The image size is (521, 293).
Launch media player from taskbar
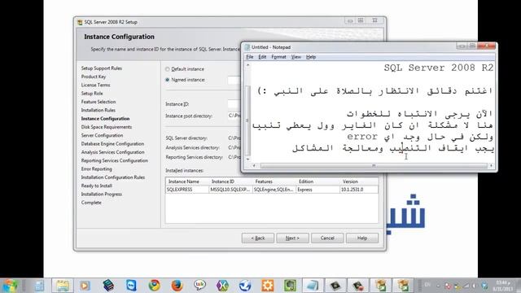pyautogui.click(x=85, y=286)
